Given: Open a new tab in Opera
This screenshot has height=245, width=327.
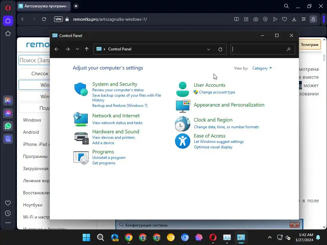Looking at the screenshot, I should click(76, 6).
